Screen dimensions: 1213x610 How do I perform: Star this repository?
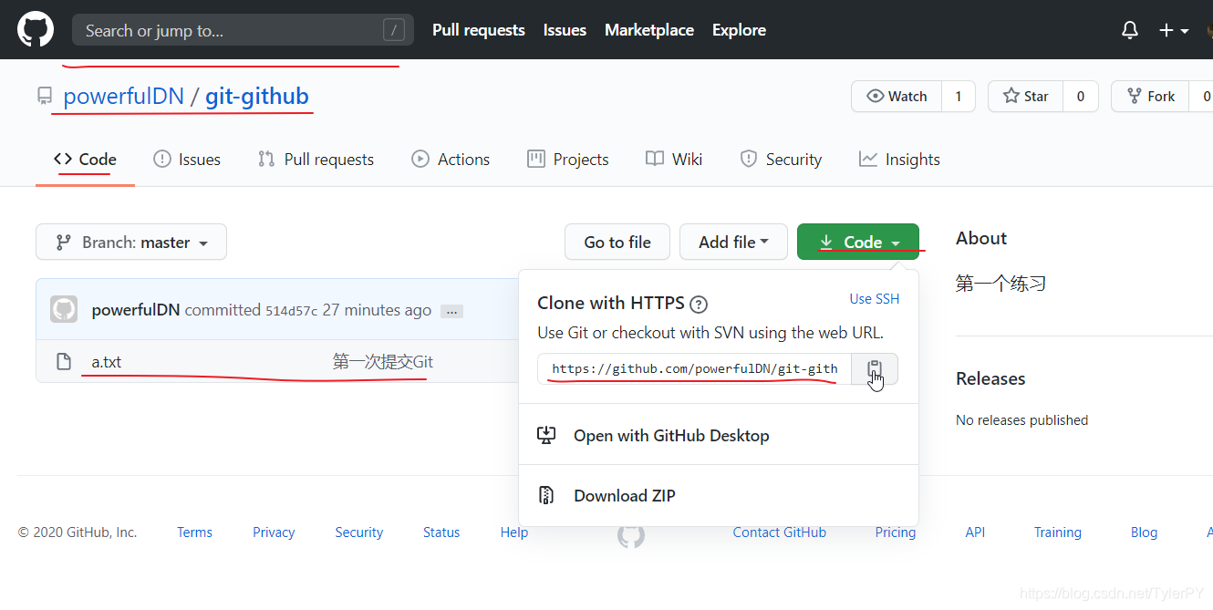click(x=1026, y=96)
